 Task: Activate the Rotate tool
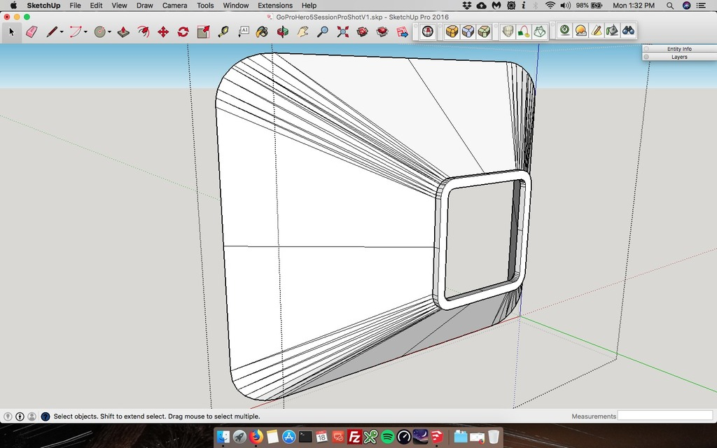tap(183, 31)
